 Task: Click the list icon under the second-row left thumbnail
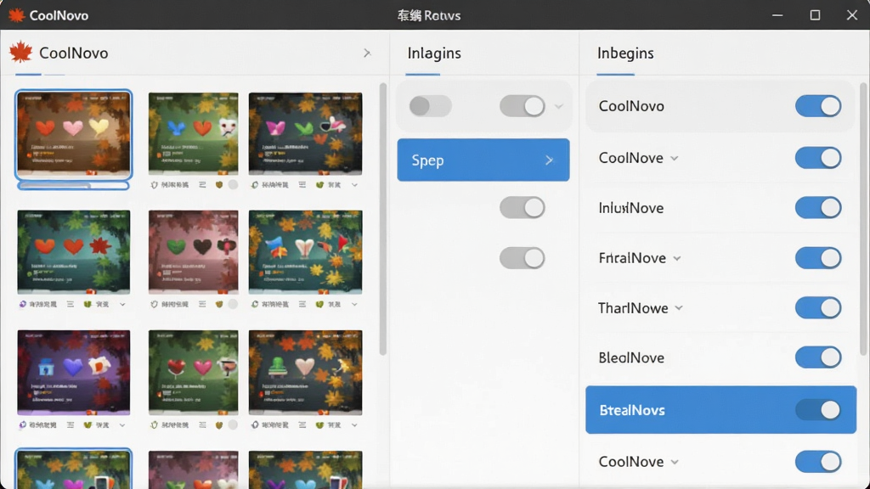[71, 304]
